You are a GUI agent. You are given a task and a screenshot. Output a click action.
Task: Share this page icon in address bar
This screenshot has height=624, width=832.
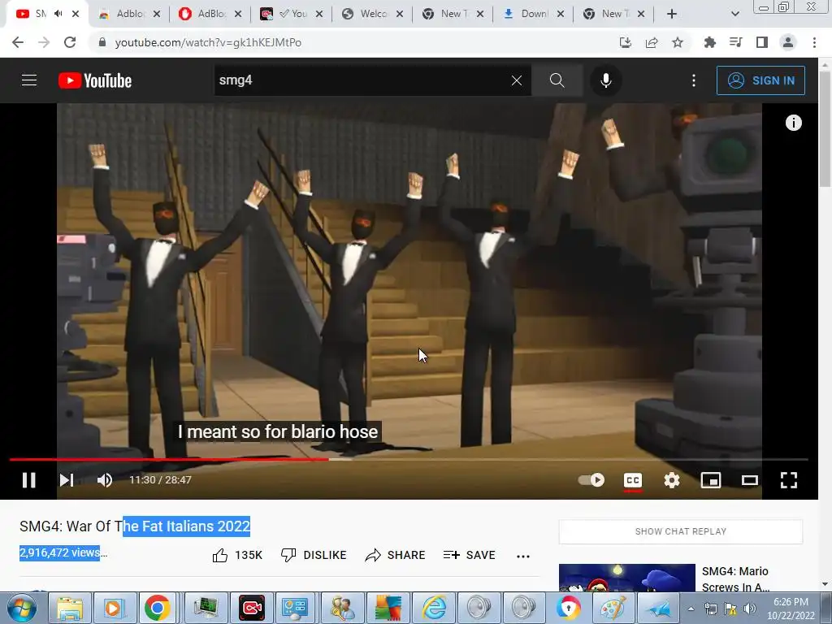(x=652, y=42)
